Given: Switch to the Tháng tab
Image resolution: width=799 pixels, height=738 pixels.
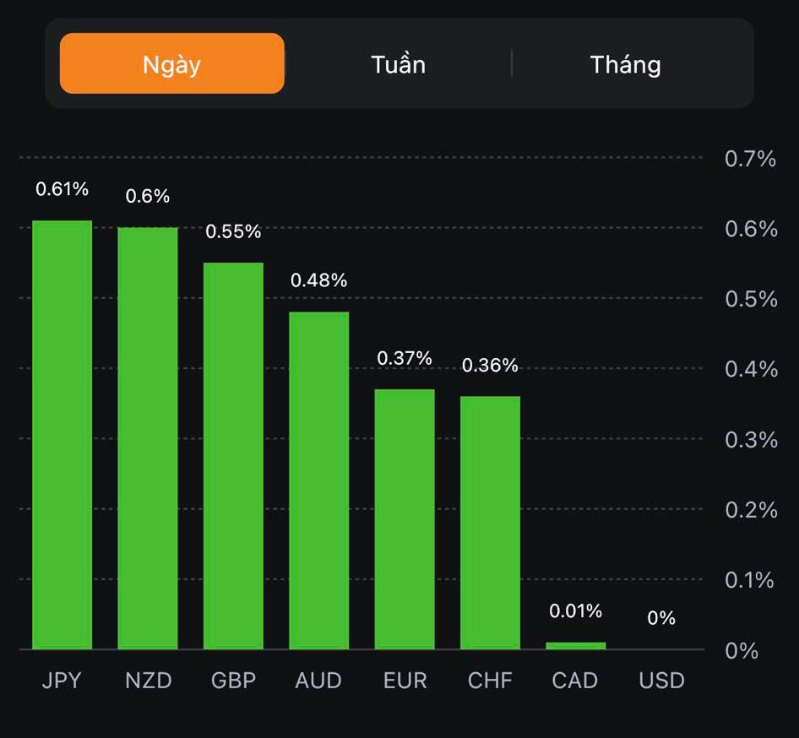Looking at the screenshot, I should click(x=625, y=64).
